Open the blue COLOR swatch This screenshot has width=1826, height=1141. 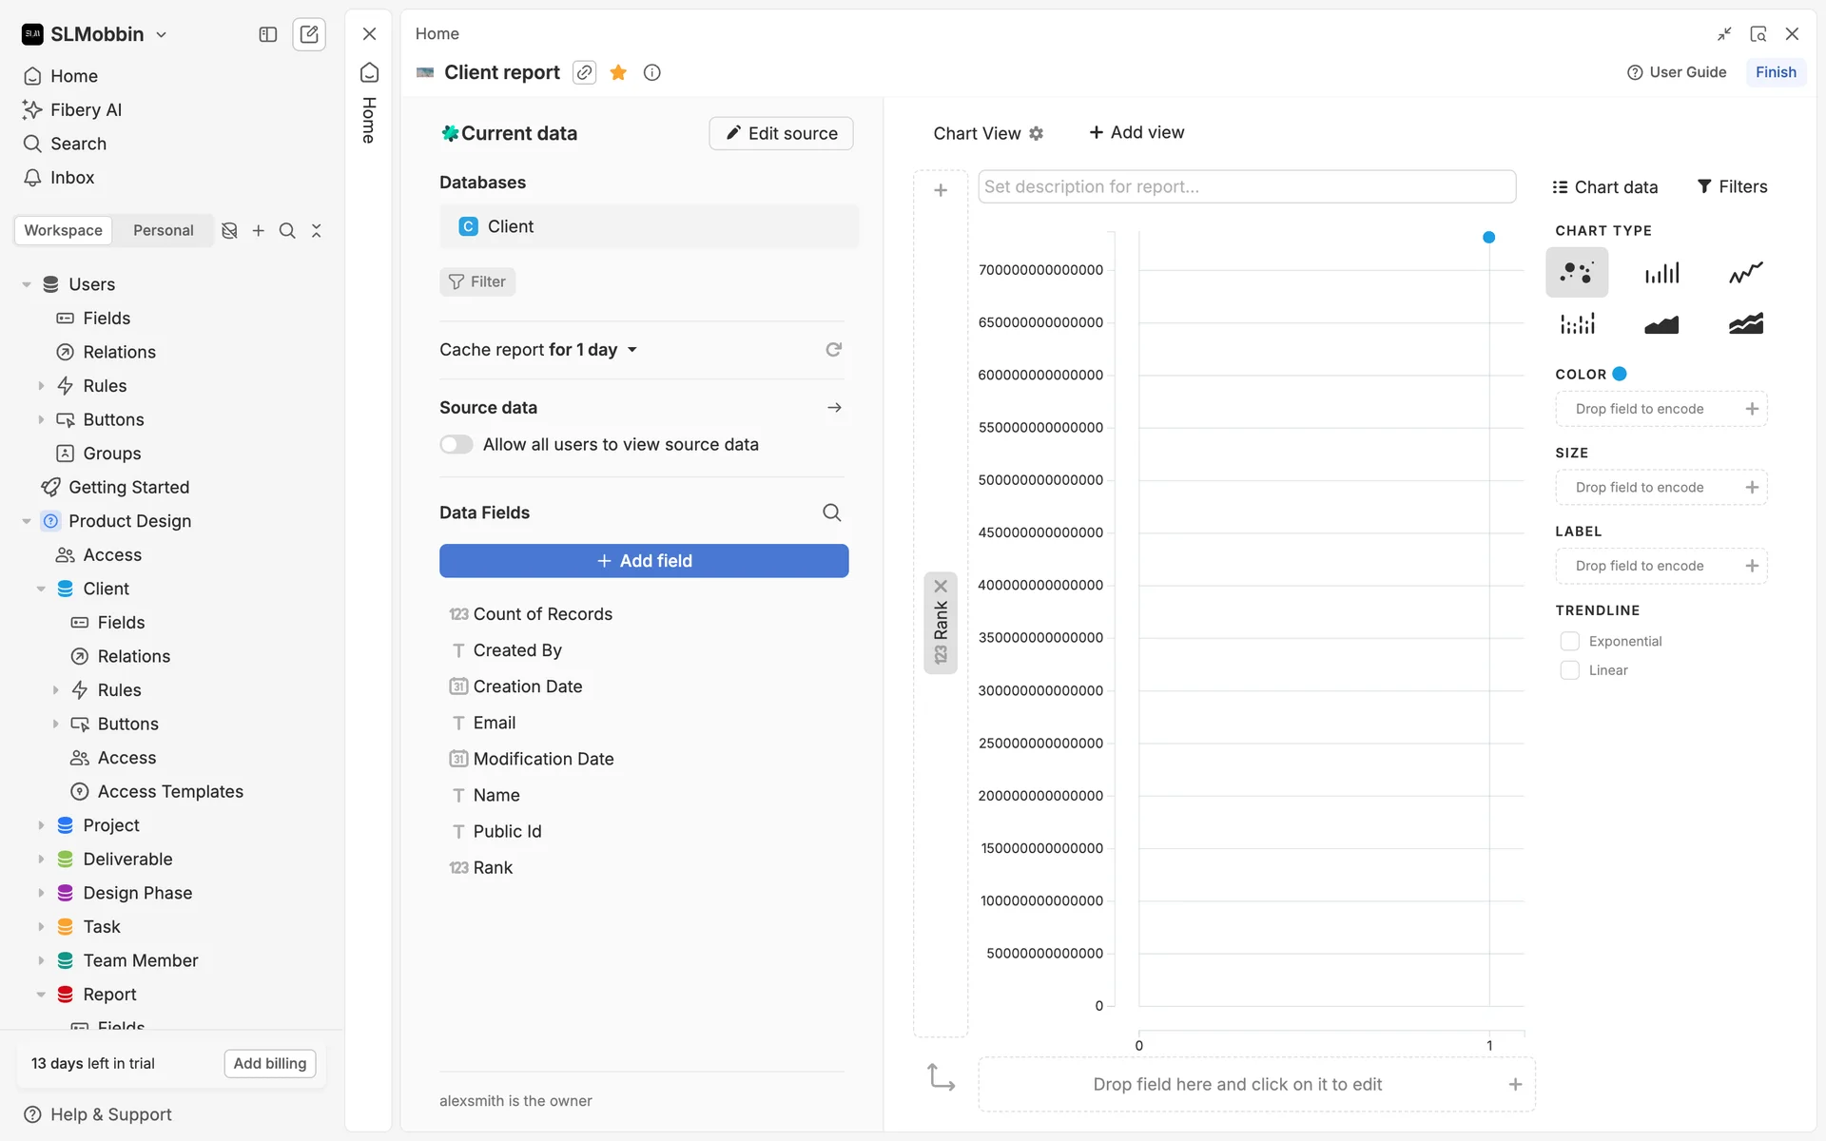click(1620, 374)
